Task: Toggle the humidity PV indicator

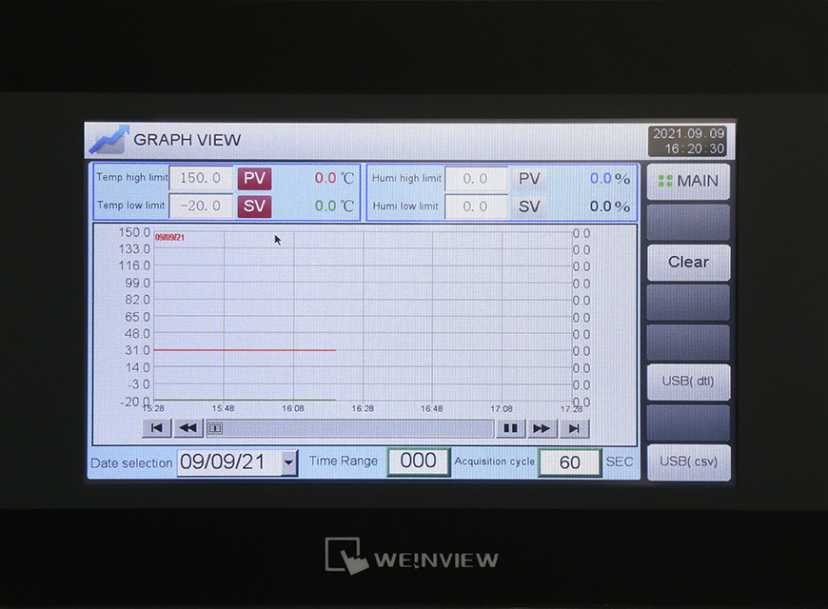Action: (529, 178)
